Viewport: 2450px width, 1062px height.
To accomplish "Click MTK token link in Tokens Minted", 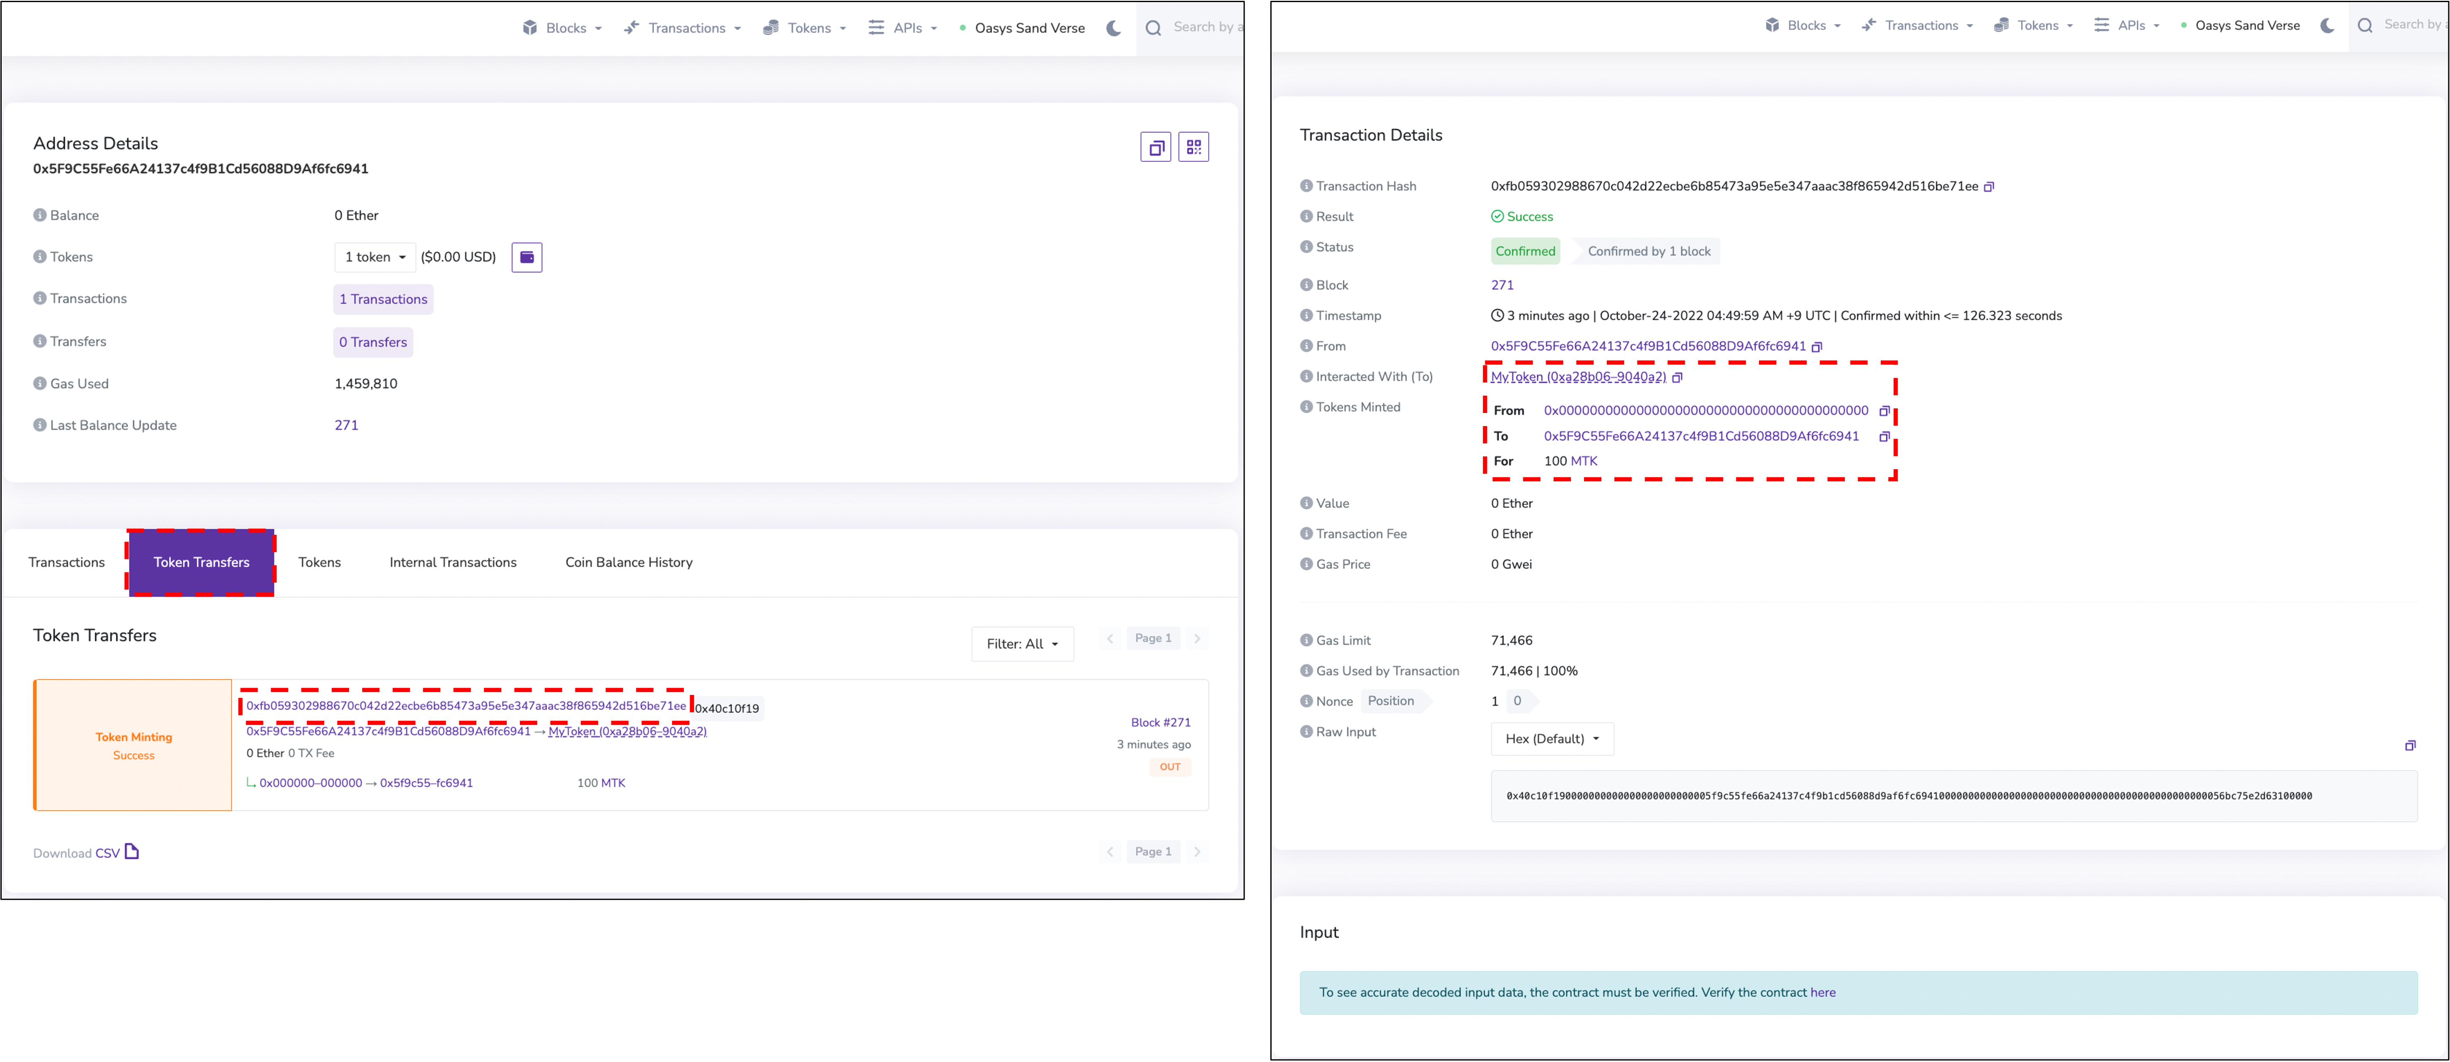I will [x=1584, y=461].
